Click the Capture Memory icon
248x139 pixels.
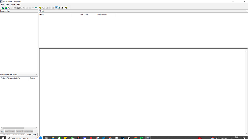pyautogui.click(x=36, y=8)
